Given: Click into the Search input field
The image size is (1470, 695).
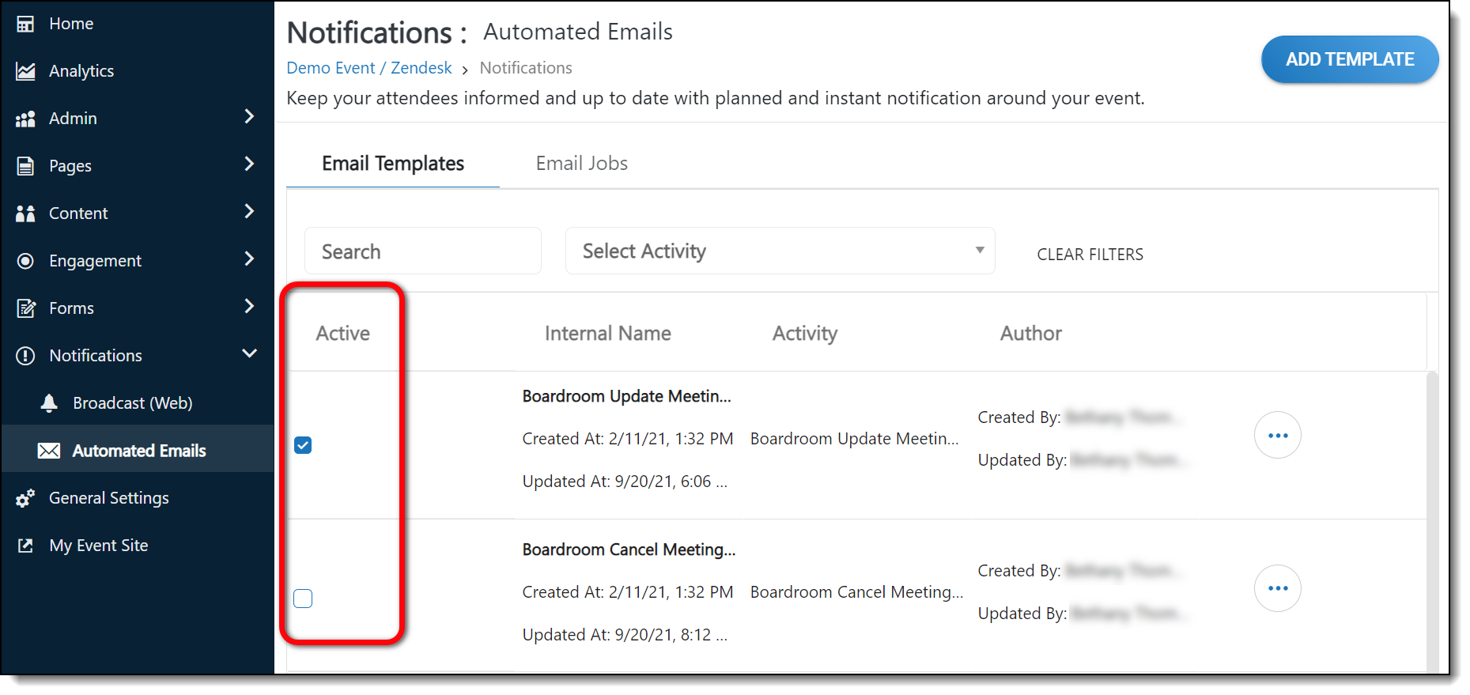Looking at the screenshot, I should point(423,251).
